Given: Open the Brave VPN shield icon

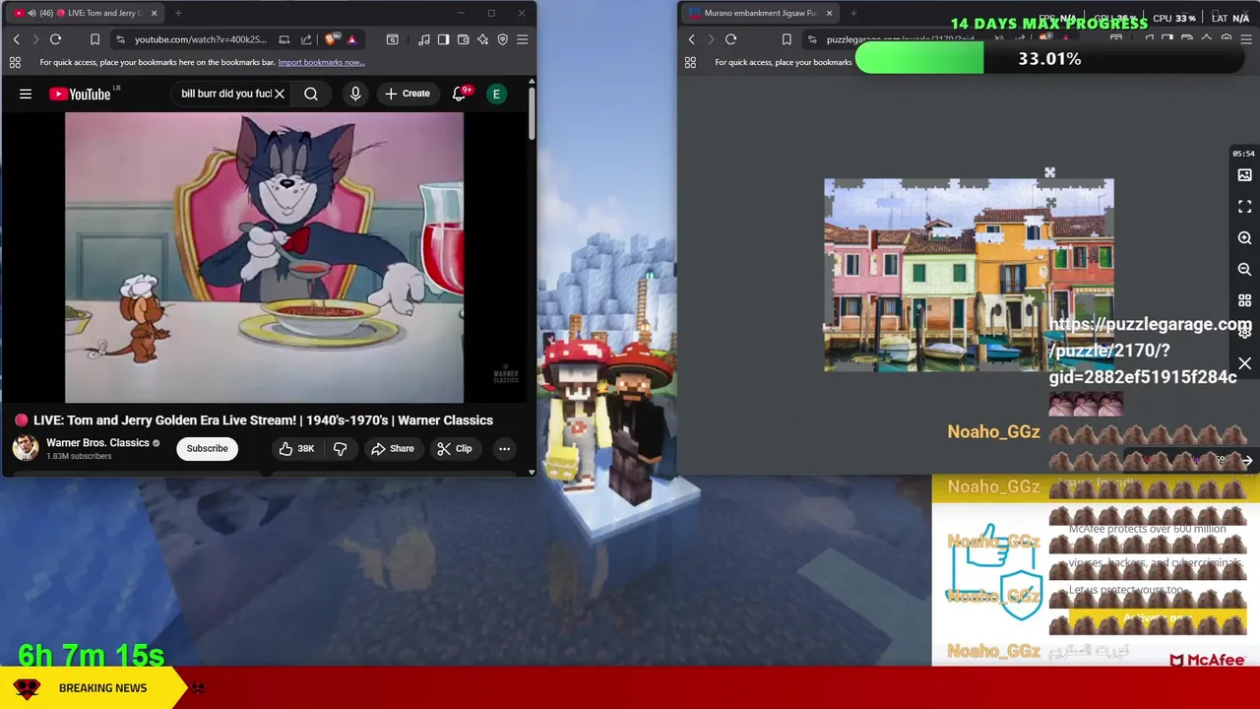Looking at the screenshot, I should [x=502, y=39].
